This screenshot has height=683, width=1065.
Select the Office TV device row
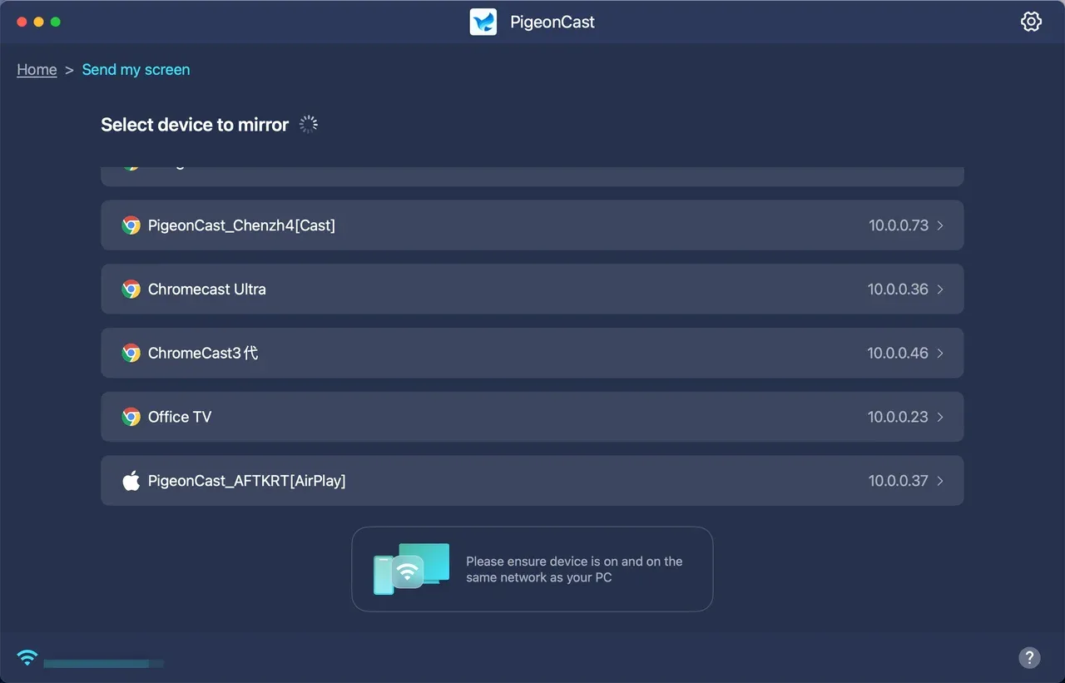point(532,417)
